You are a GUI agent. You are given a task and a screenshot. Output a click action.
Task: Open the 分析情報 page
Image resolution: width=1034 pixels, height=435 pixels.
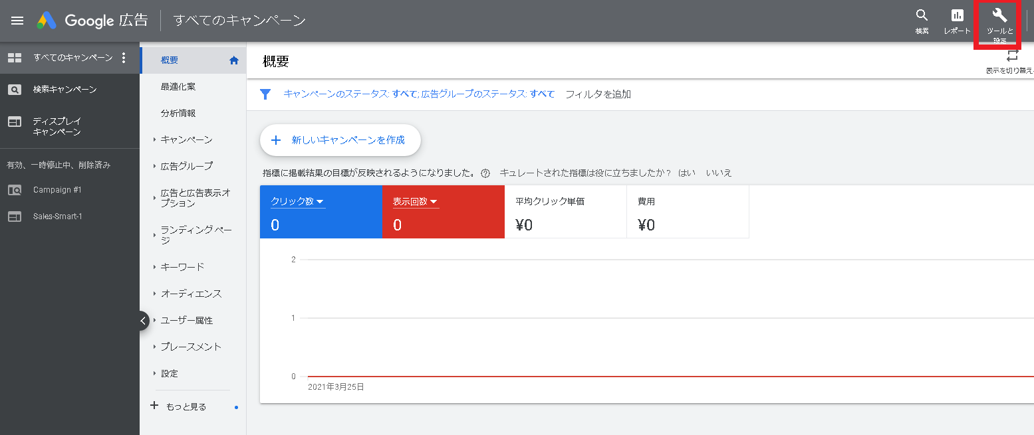[x=178, y=114]
